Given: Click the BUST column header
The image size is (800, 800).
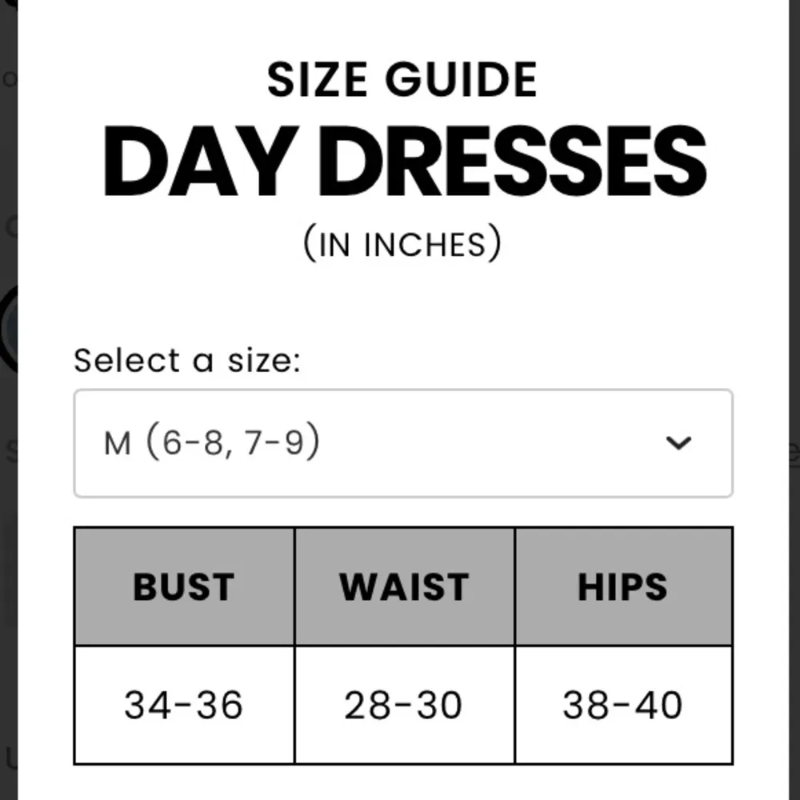Looking at the screenshot, I should 184,587.
